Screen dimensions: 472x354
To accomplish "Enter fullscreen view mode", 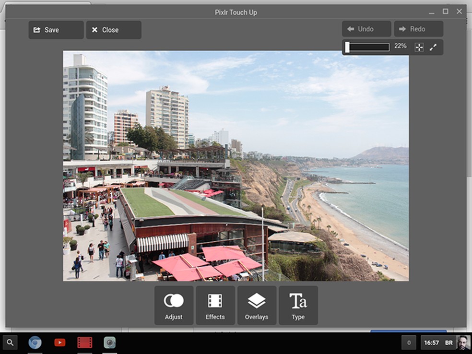I will 434,47.
